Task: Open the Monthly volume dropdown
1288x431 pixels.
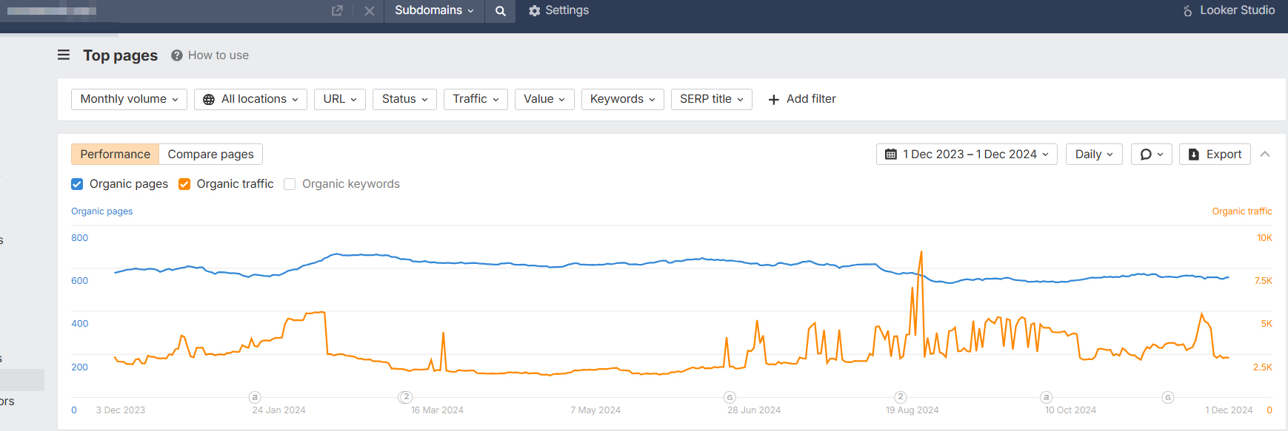Action: [x=129, y=99]
